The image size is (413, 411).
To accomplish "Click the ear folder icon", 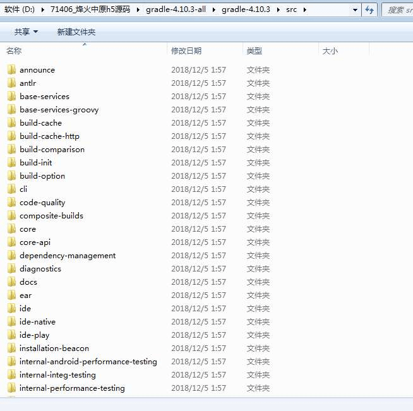I will tap(11, 295).
